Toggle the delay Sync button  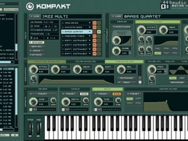117,94
